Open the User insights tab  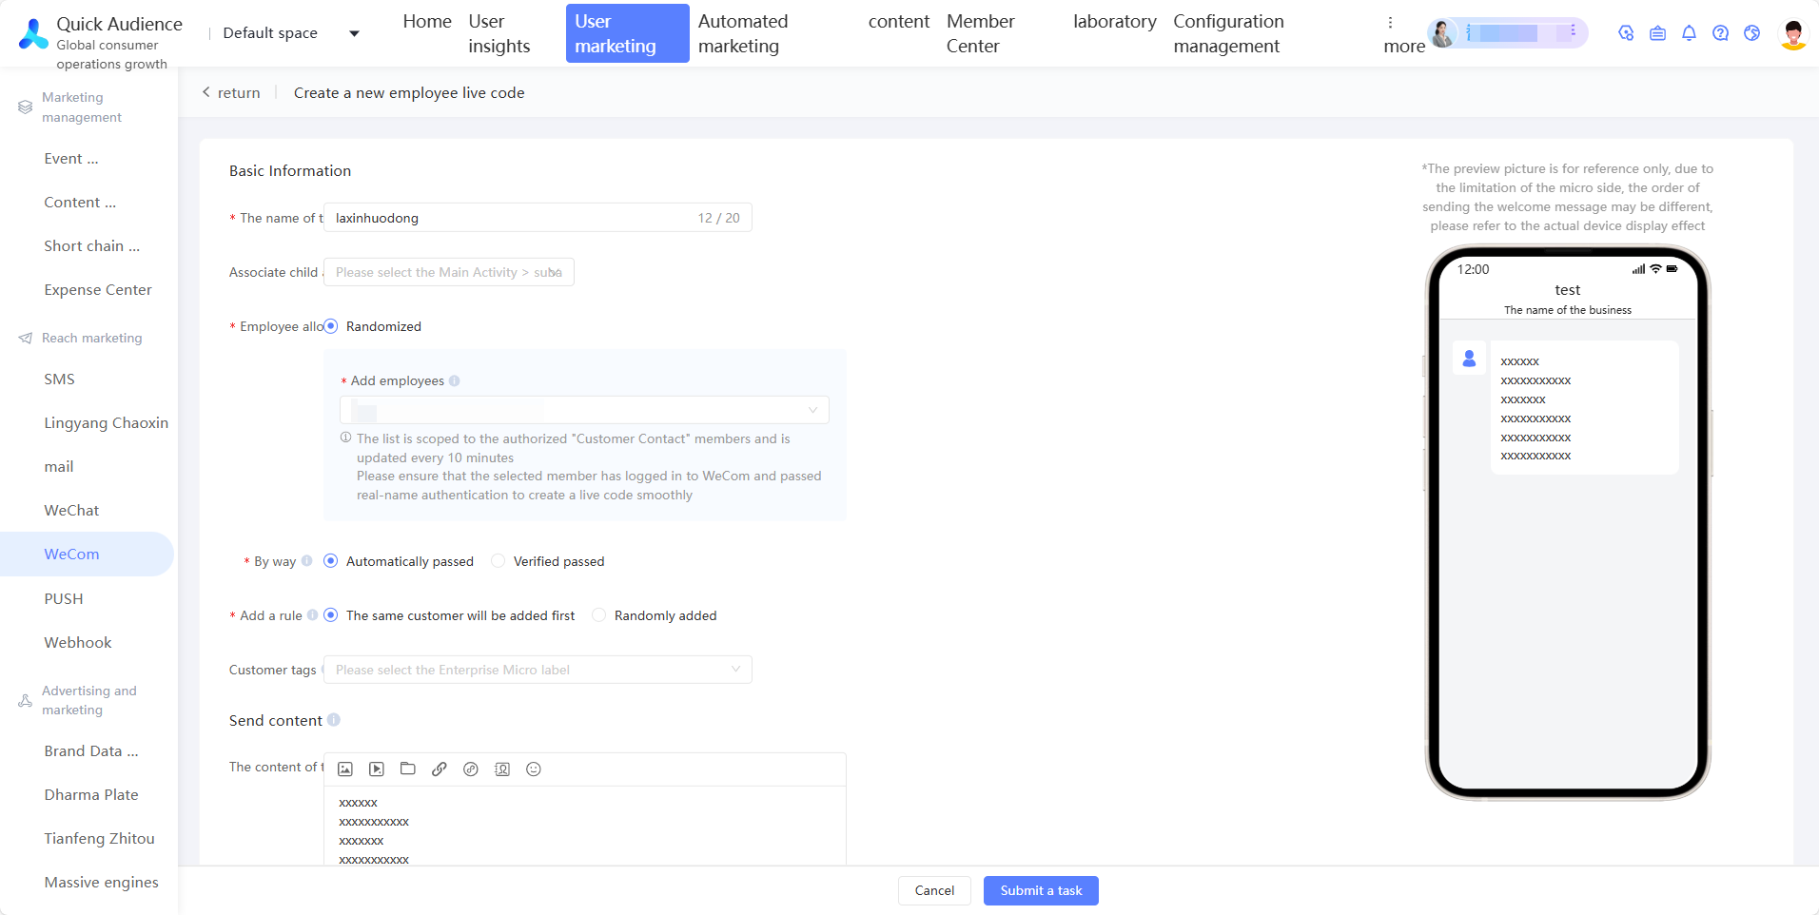point(499,34)
